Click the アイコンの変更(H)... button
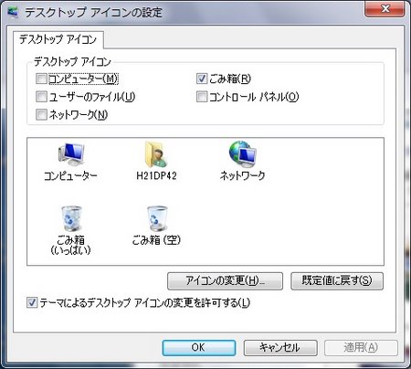The width and height of the screenshot is (411, 369). pyautogui.click(x=225, y=280)
